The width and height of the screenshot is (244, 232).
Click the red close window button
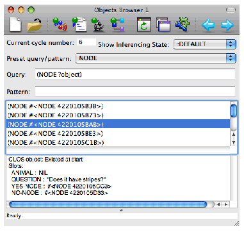pyautogui.click(x=11, y=10)
